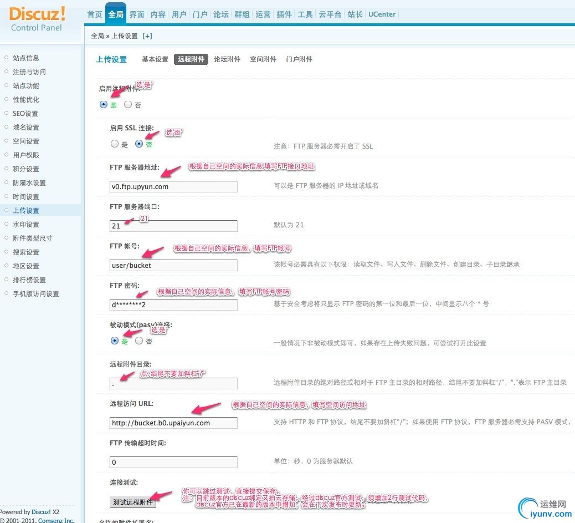
Task: Select 否 for 启用远程附件
Action: [127, 105]
